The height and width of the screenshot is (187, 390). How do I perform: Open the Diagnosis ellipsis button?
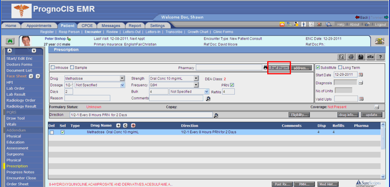point(361,83)
